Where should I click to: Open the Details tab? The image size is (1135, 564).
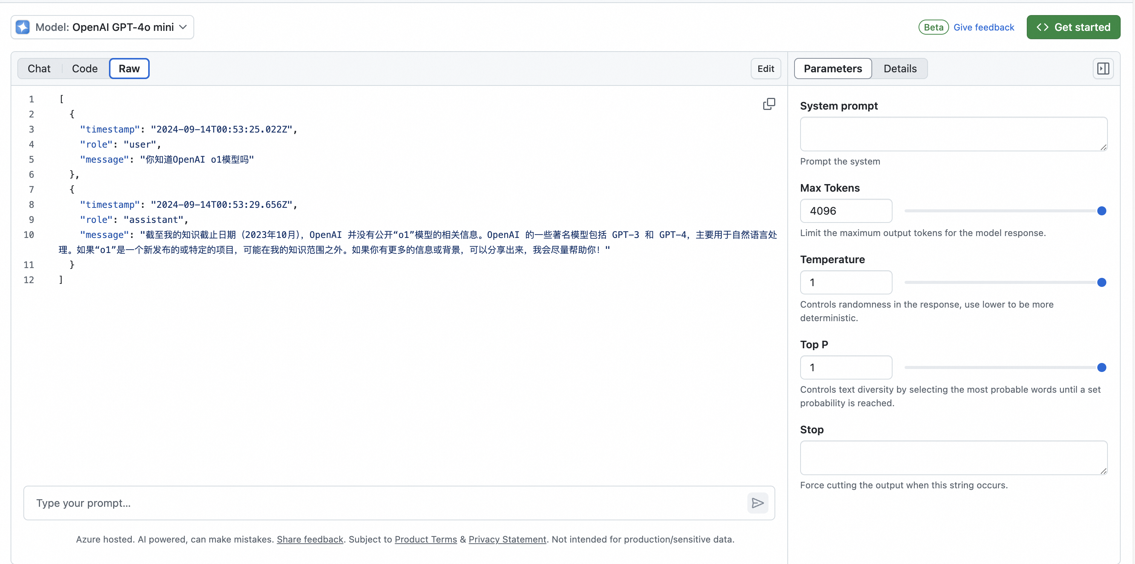900,68
